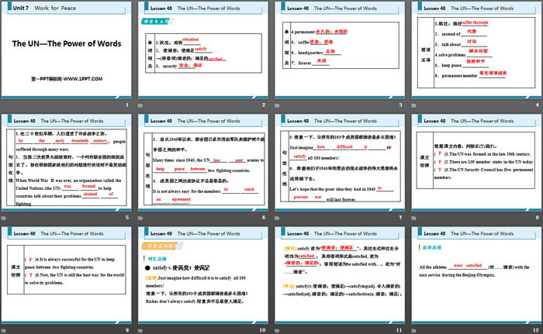Click slide number 4 below its thumbnail
This screenshot has height=334, width=543.
(x=537, y=105)
